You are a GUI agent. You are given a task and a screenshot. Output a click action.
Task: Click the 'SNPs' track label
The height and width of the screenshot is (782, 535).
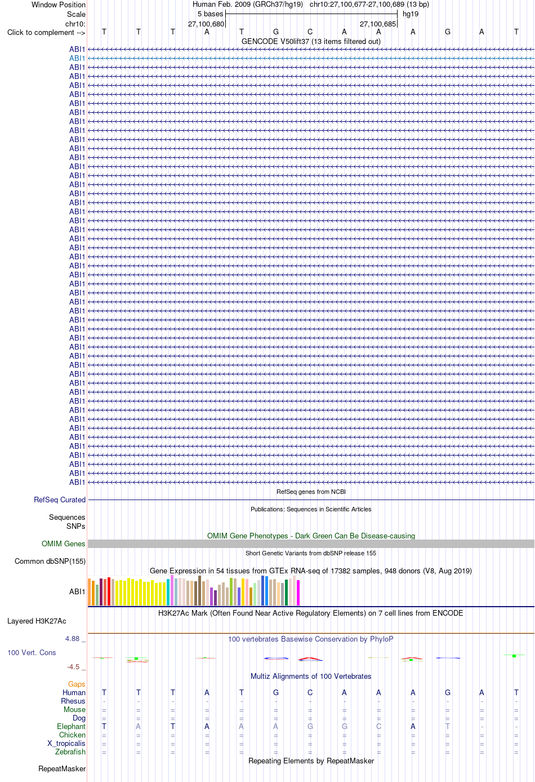click(76, 526)
